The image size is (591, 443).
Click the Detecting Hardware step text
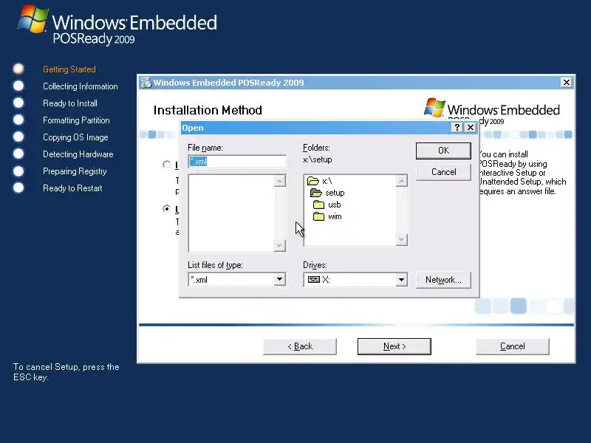click(x=78, y=154)
